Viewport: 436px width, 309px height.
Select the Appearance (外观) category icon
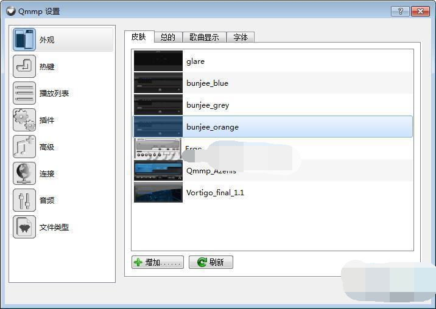coord(24,40)
